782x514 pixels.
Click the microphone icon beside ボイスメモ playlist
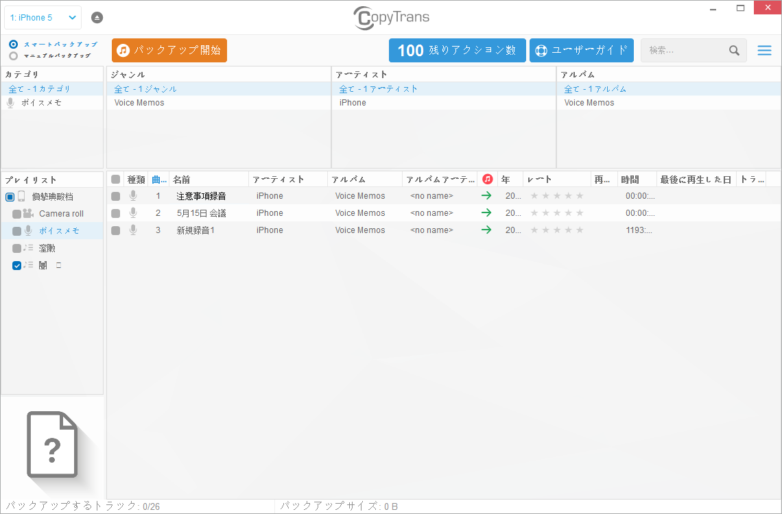(28, 230)
